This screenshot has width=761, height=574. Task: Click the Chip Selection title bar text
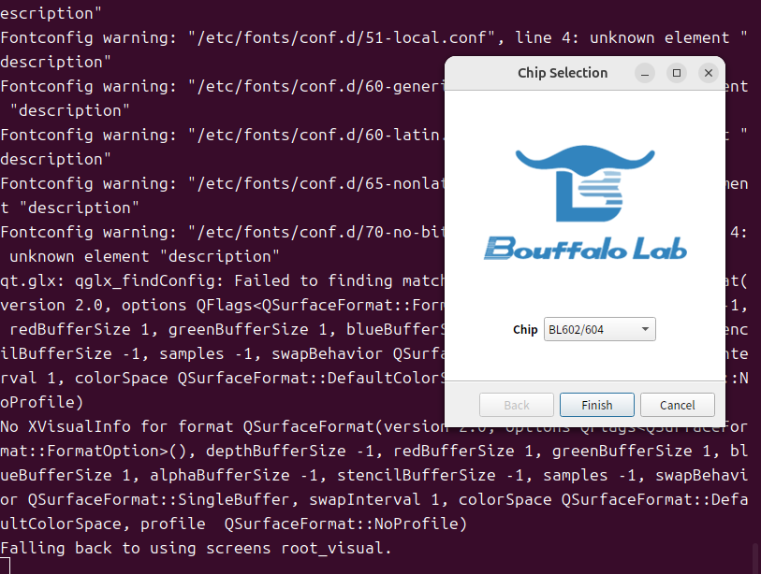(x=563, y=73)
